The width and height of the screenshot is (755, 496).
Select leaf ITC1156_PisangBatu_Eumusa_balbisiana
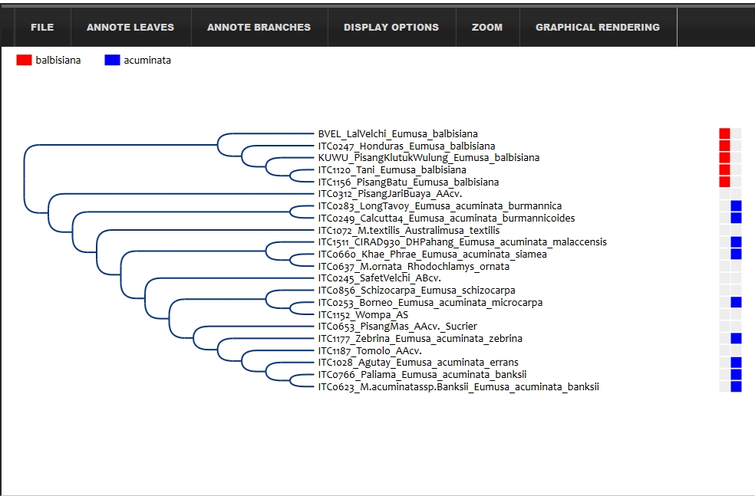pyautogui.click(x=408, y=182)
